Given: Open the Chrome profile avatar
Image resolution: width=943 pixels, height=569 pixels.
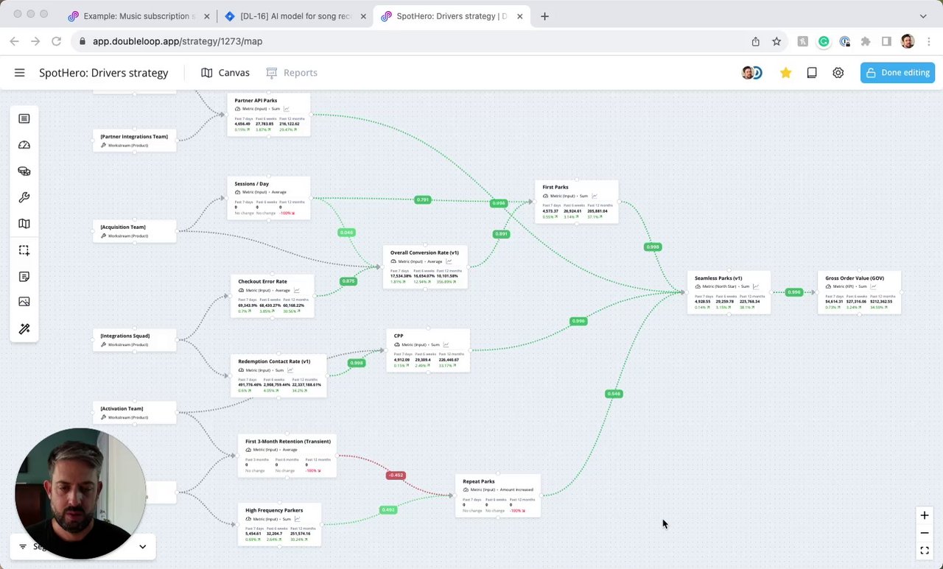Looking at the screenshot, I should [x=908, y=42].
